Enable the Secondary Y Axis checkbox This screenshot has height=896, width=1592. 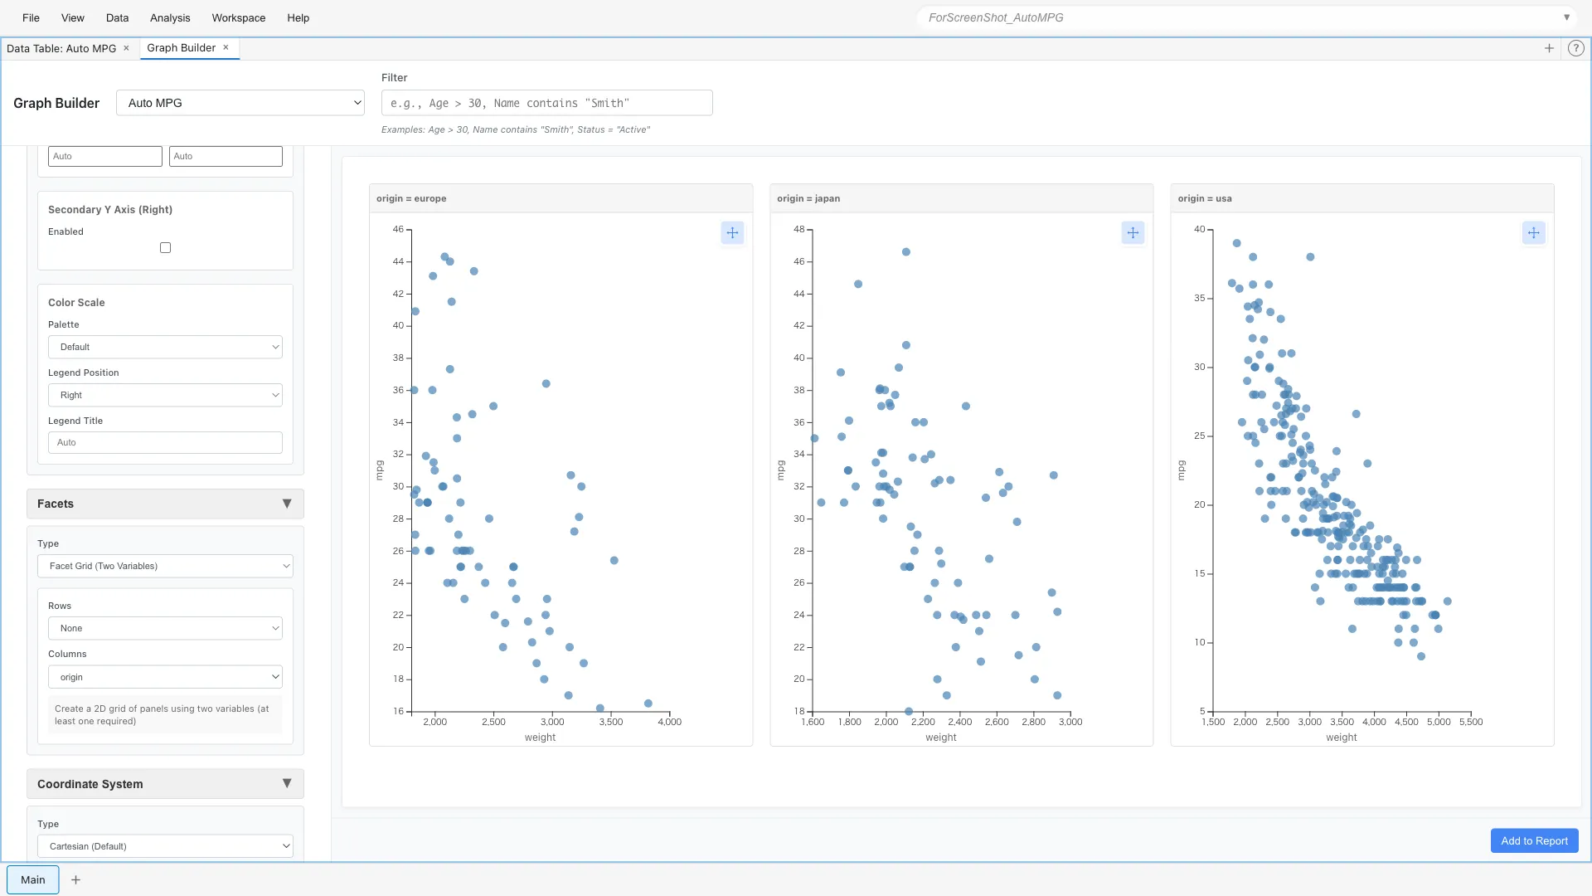pyautogui.click(x=165, y=248)
